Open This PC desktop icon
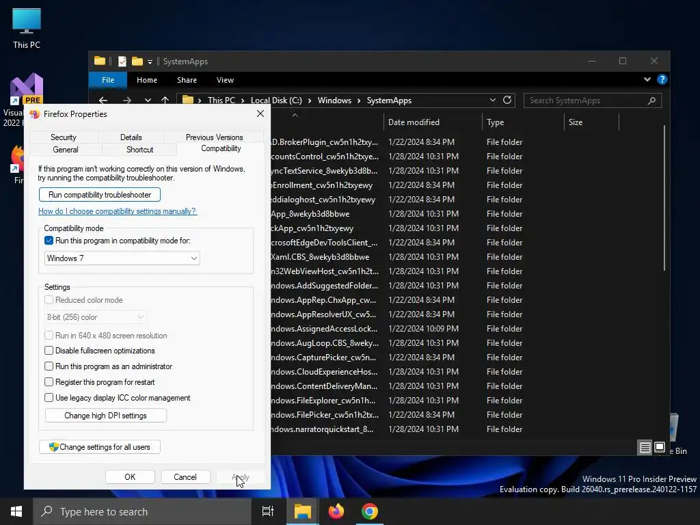 pyautogui.click(x=27, y=27)
